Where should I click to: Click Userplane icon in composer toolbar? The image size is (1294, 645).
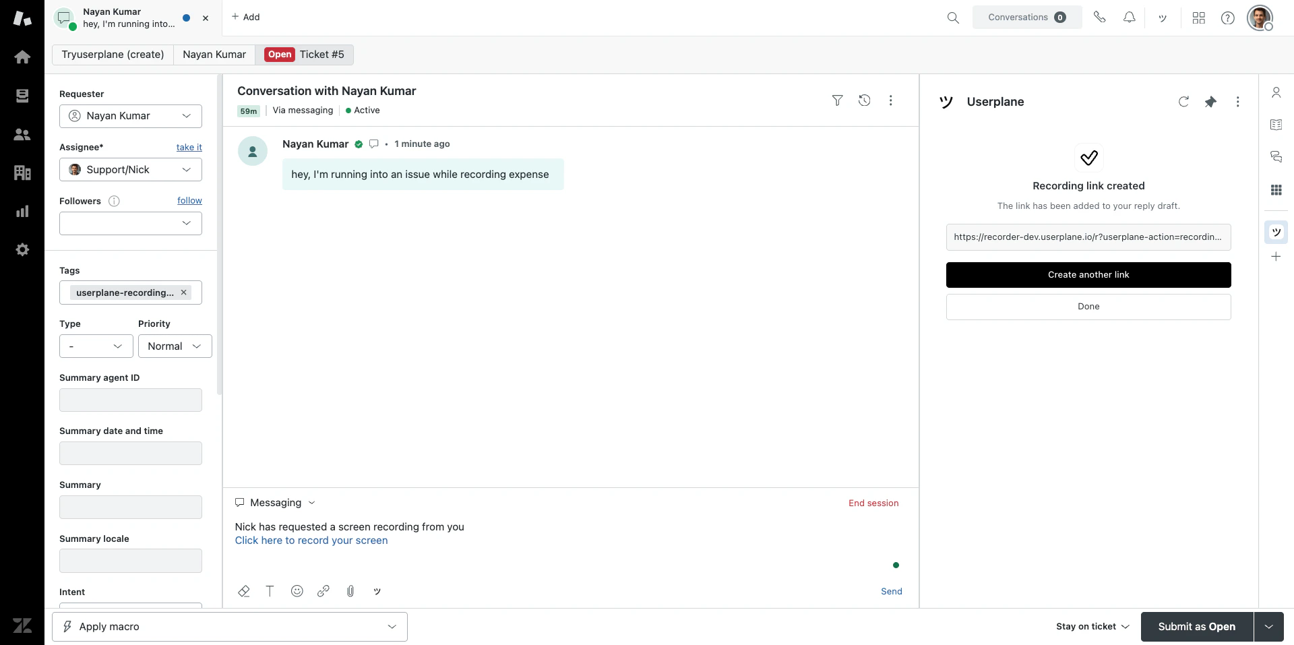[377, 591]
